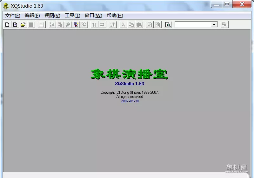The image size is (254, 178).
Task: Click inside the toolbar combo box field
Action: pos(193,25)
